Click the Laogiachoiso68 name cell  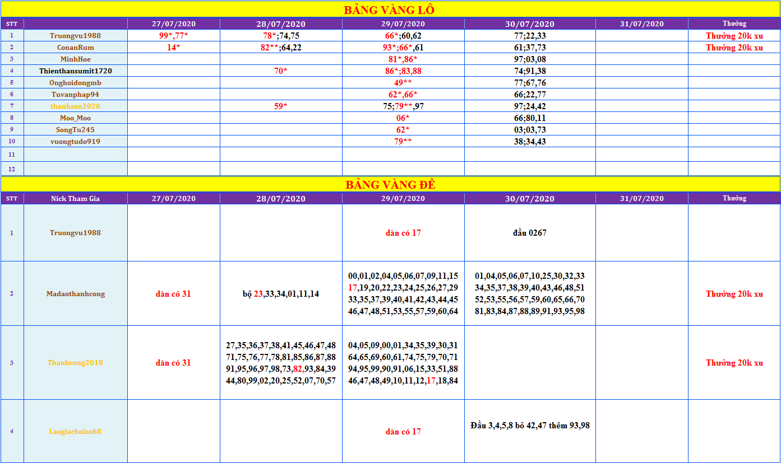pos(75,431)
